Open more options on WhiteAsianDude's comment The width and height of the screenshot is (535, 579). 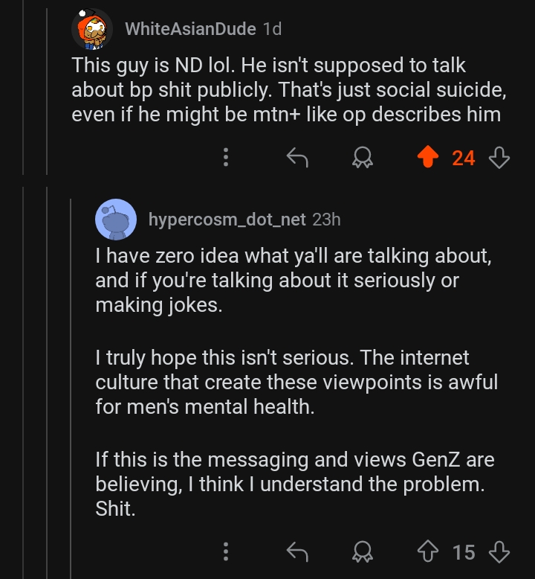click(x=227, y=157)
